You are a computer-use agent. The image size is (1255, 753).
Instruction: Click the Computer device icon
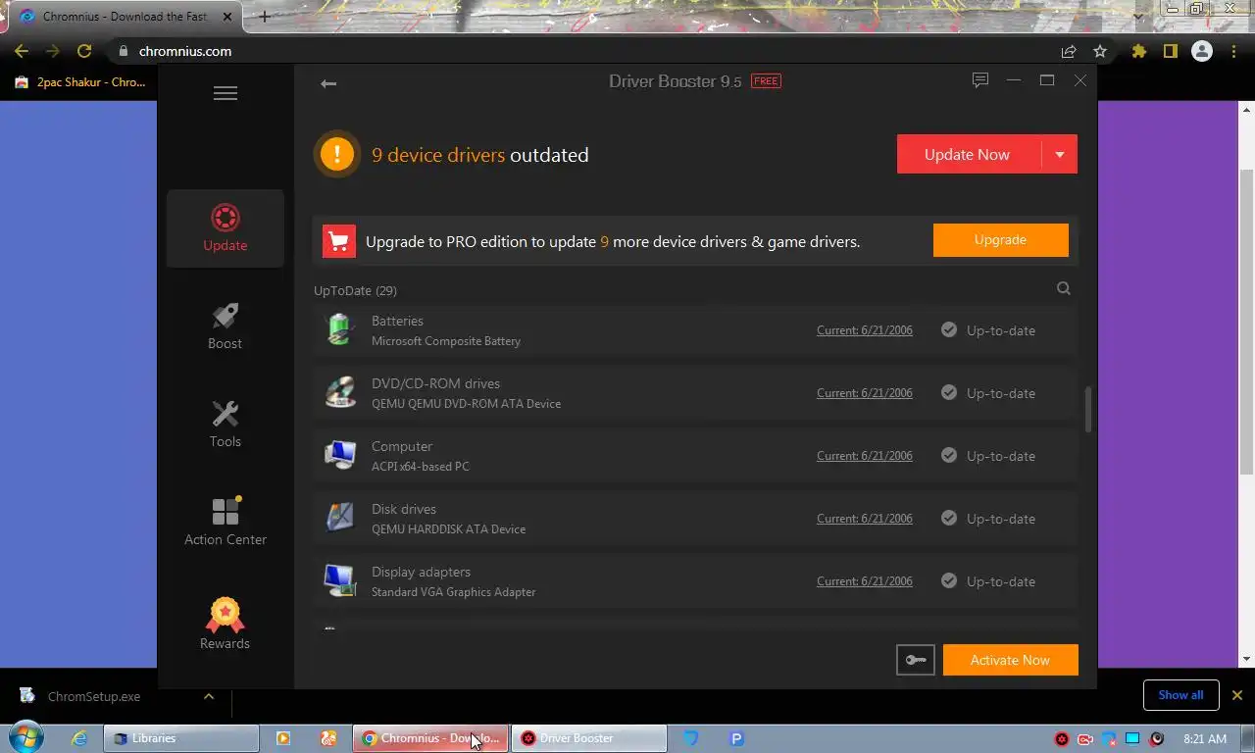(x=339, y=456)
